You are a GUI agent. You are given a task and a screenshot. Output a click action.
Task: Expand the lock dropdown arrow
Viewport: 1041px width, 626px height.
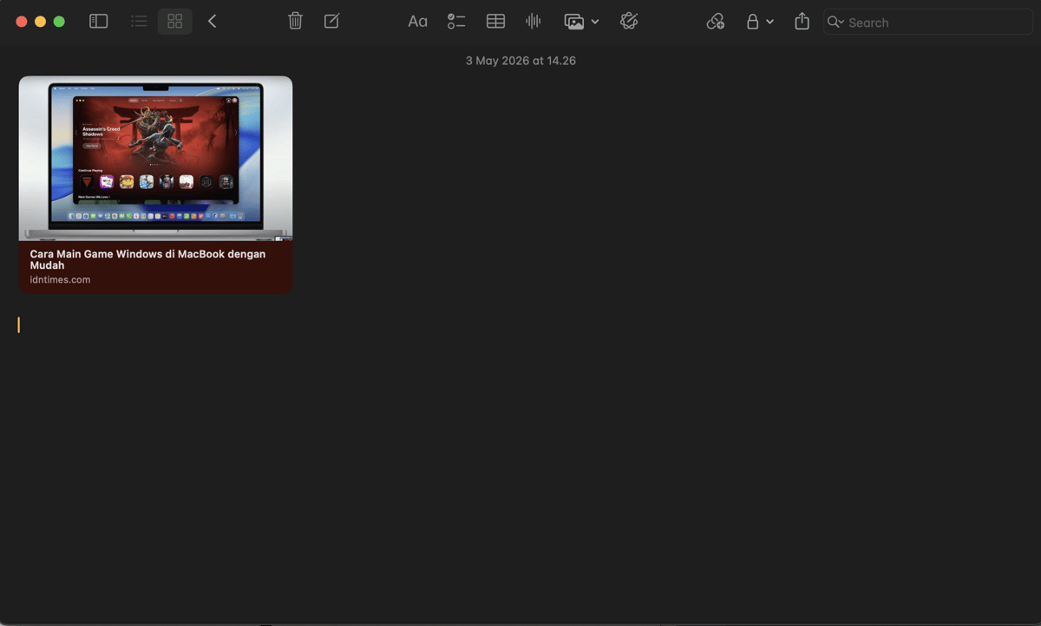770,22
